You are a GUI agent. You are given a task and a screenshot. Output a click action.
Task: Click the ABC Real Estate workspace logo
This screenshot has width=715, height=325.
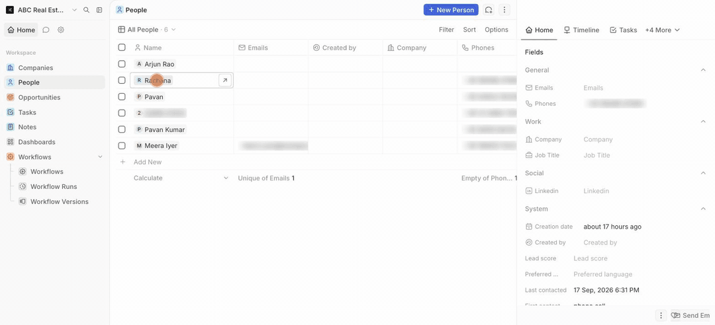coord(9,10)
